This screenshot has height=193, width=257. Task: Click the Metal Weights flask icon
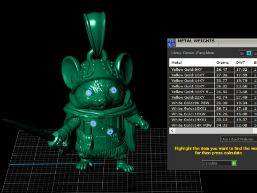click(x=171, y=43)
